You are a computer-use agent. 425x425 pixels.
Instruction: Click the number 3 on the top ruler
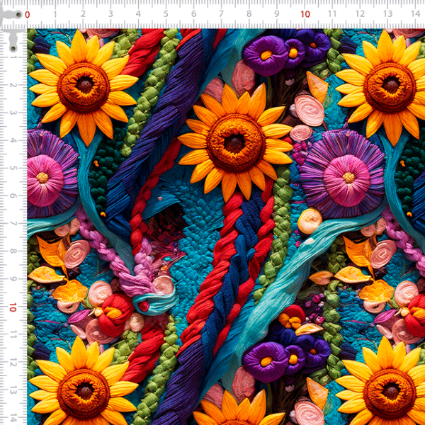tap(110, 14)
